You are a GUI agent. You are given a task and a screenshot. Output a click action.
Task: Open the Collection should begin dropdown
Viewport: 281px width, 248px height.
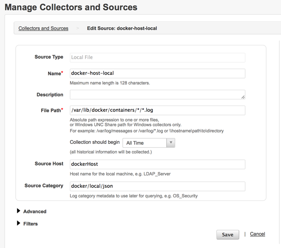point(149,143)
